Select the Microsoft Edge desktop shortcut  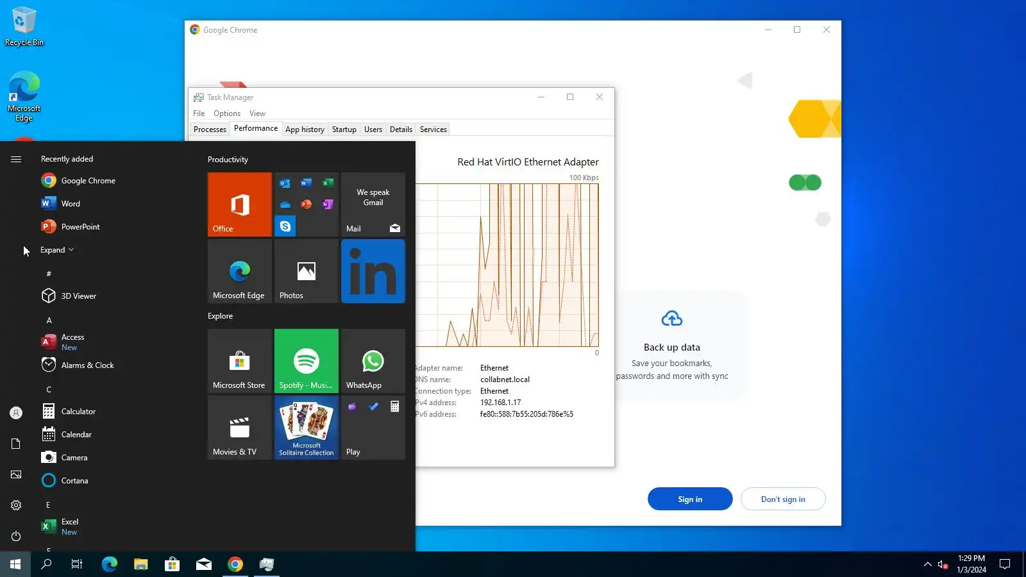tap(24, 97)
